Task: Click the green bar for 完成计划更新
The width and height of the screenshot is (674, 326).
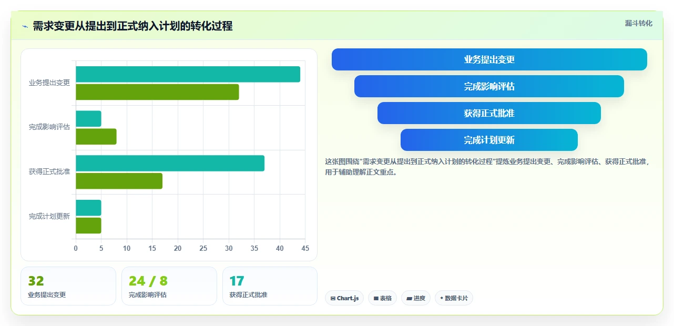Action: coord(88,226)
